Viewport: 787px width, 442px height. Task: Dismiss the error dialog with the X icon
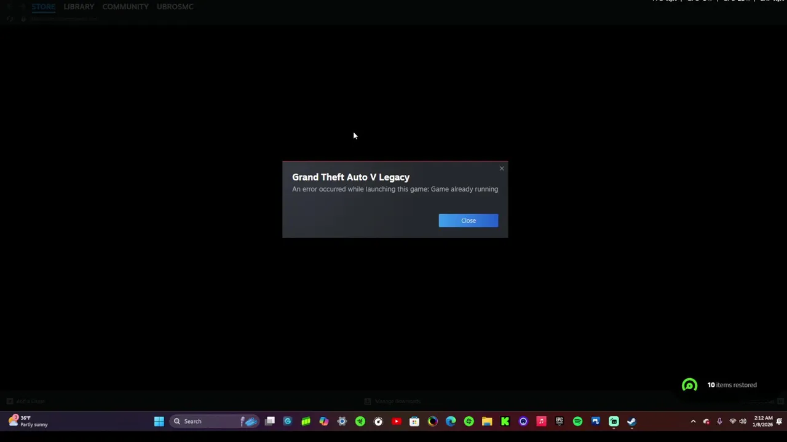click(x=502, y=168)
